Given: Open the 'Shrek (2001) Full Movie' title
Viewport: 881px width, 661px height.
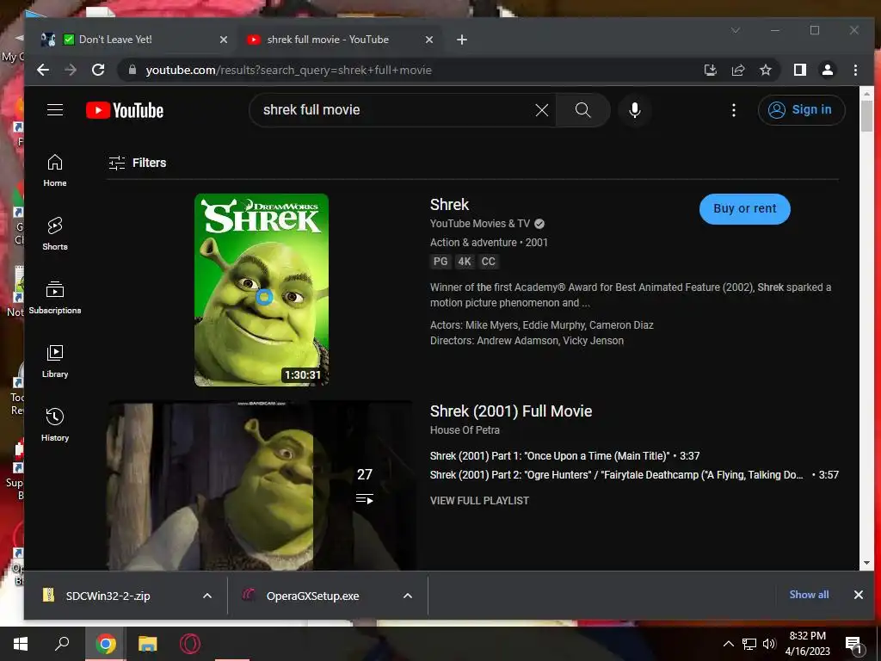Looking at the screenshot, I should pyautogui.click(x=511, y=411).
